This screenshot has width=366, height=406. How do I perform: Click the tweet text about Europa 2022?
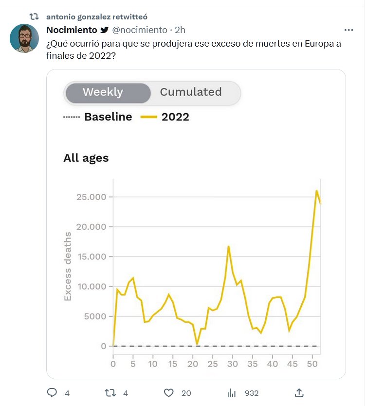pyautogui.click(x=193, y=50)
